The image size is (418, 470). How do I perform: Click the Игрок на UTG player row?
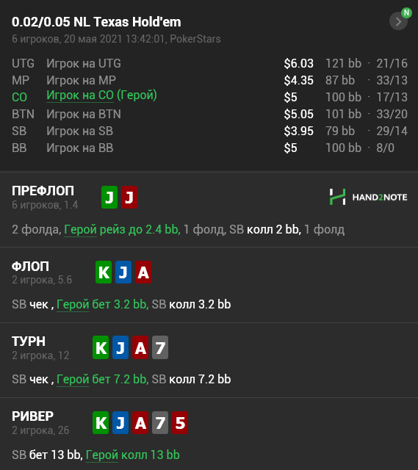pyautogui.click(x=209, y=64)
